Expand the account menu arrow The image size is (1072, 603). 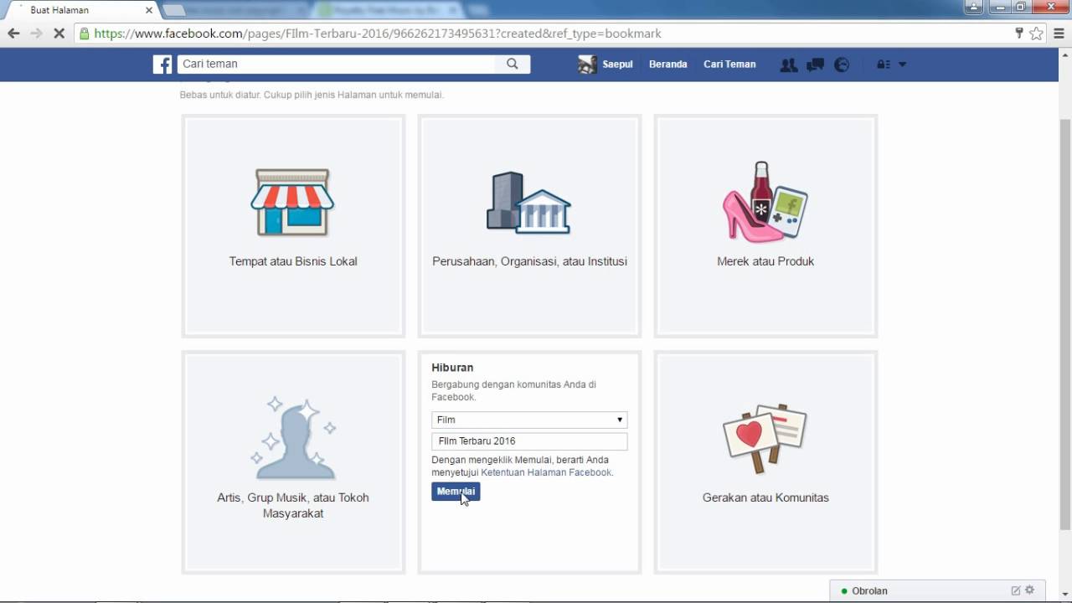click(902, 64)
